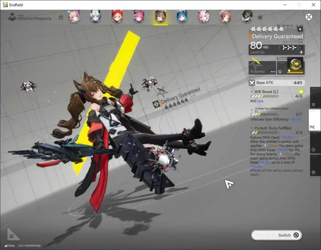Viewport: 321px width, 250px height.
Task: Click the floating Delivery Guaranteed tag near the character
Action: (177, 98)
